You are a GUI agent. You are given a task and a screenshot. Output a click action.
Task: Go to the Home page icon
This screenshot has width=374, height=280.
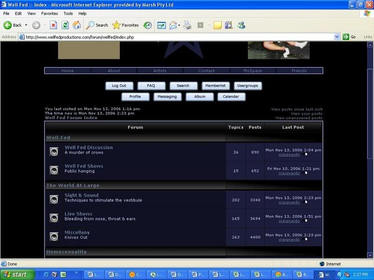[77, 25]
